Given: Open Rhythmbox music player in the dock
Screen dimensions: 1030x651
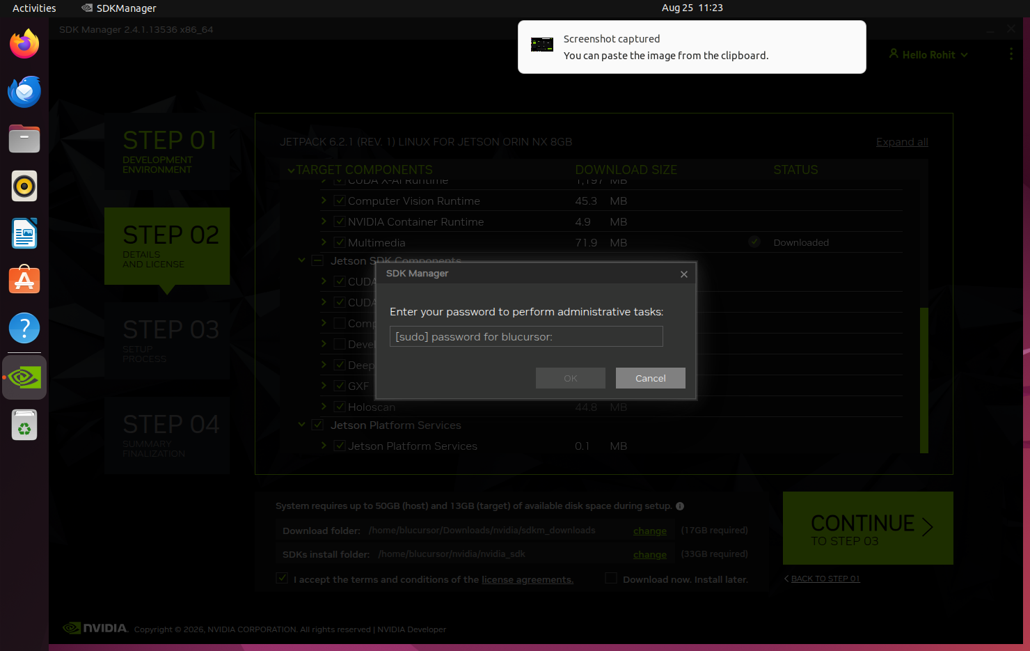Looking at the screenshot, I should (24, 186).
